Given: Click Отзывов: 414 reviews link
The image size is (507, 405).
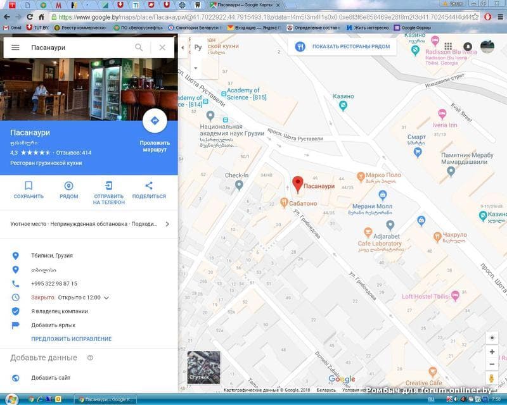Looking at the screenshot, I should point(74,153).
